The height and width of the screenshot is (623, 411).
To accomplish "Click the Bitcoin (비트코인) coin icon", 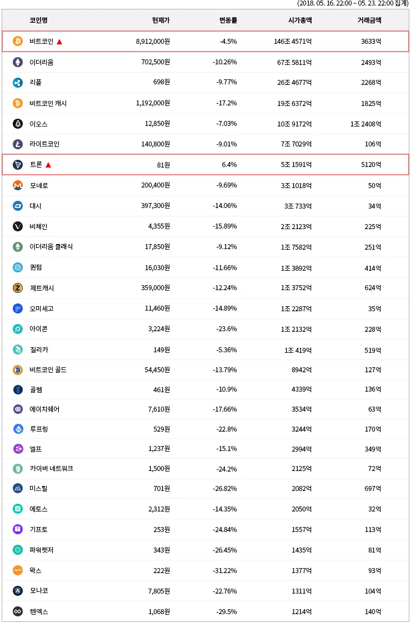I will click(x=18, y=41).
